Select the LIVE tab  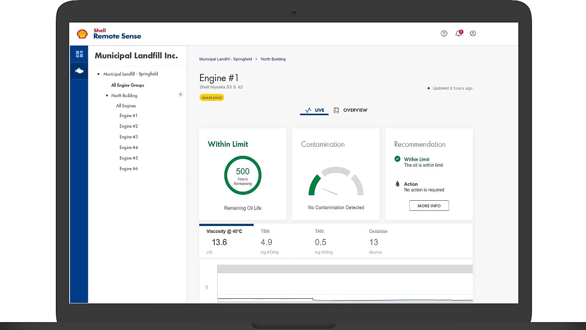pos(315,110)
